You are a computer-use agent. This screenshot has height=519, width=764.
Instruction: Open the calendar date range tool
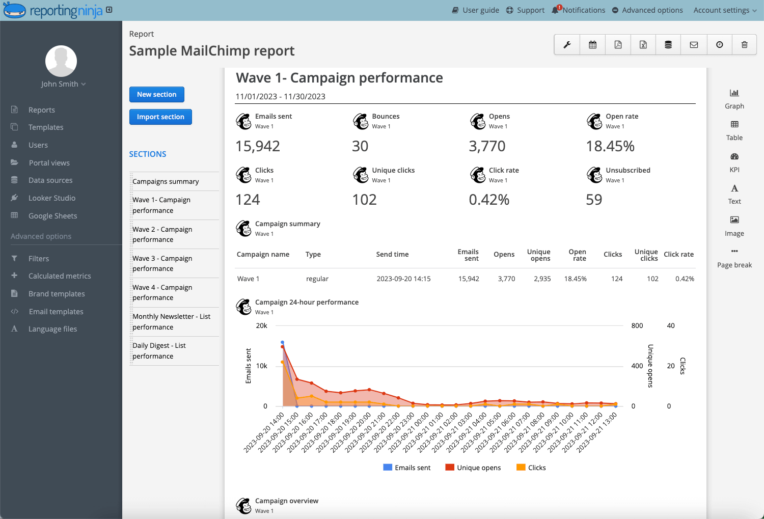[x=592, y=45]
